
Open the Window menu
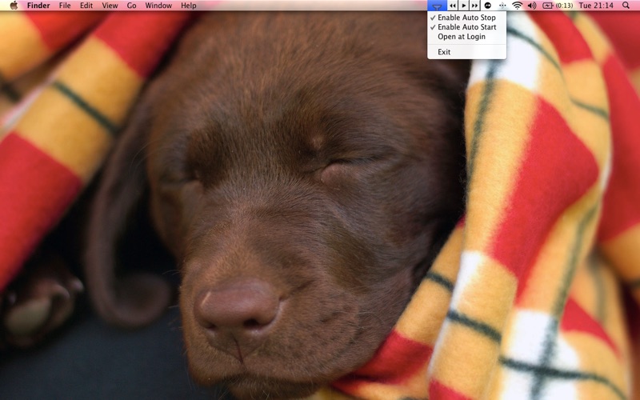[158, 6]
